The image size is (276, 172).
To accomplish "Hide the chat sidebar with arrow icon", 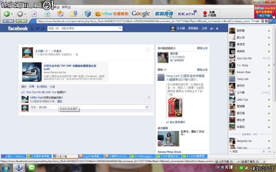I will click(x=270, y=151).
